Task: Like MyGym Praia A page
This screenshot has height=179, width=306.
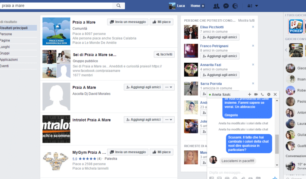Action: click(x=161, y=152)
